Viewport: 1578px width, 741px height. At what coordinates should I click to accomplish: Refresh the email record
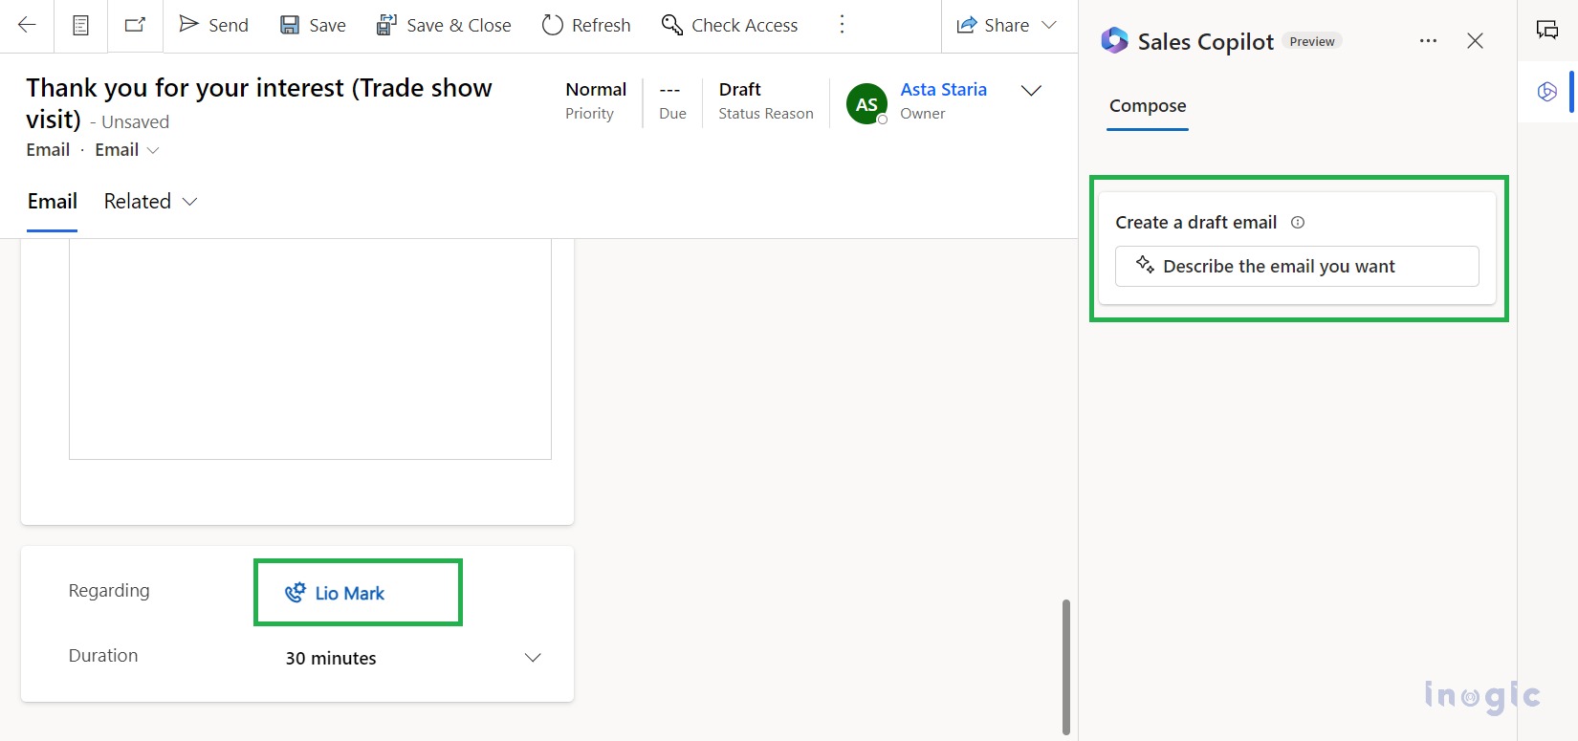pyautogui.click(x=586, y=26)
